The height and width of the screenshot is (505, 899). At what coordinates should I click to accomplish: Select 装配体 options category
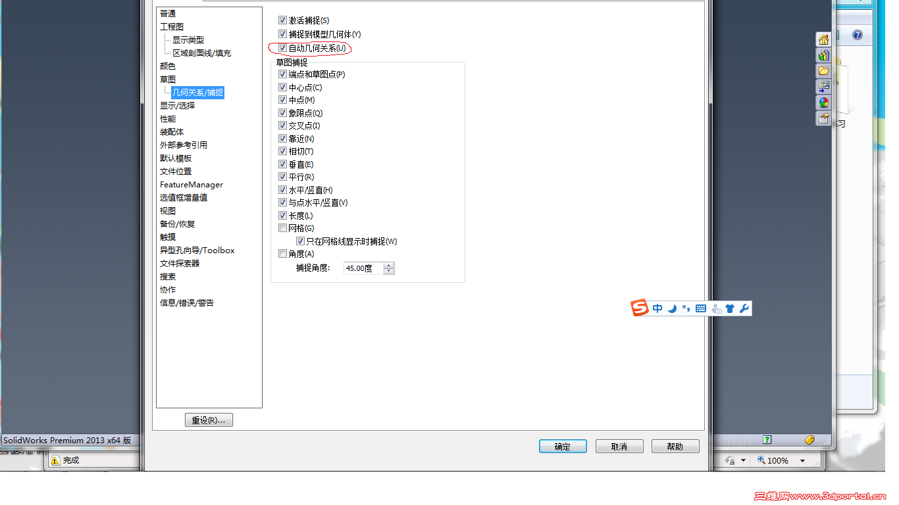172,132
